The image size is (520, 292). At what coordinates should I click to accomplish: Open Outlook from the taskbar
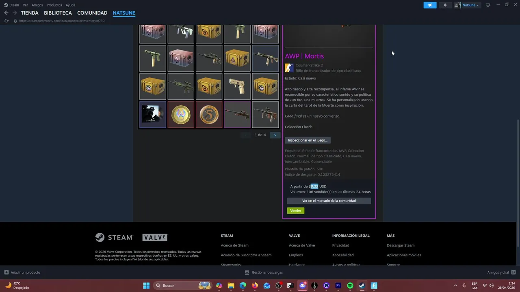tap(266, 286)
